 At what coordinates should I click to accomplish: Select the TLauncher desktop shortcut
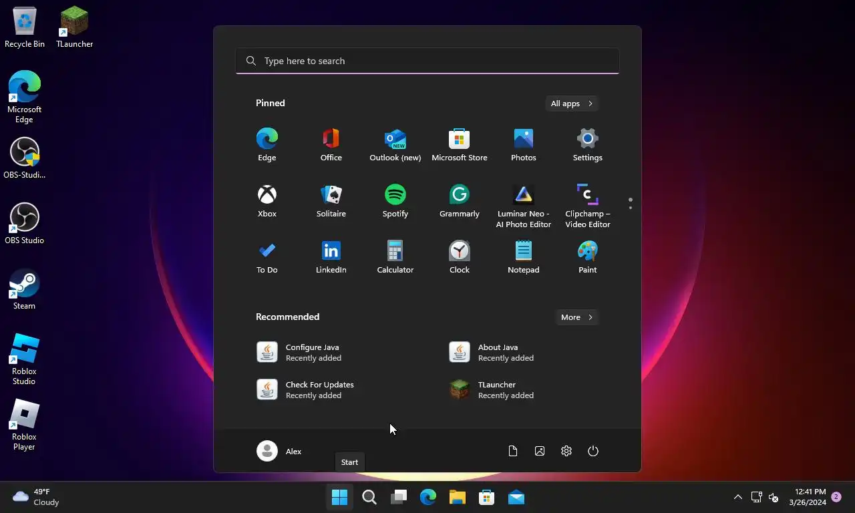[74, 27]
